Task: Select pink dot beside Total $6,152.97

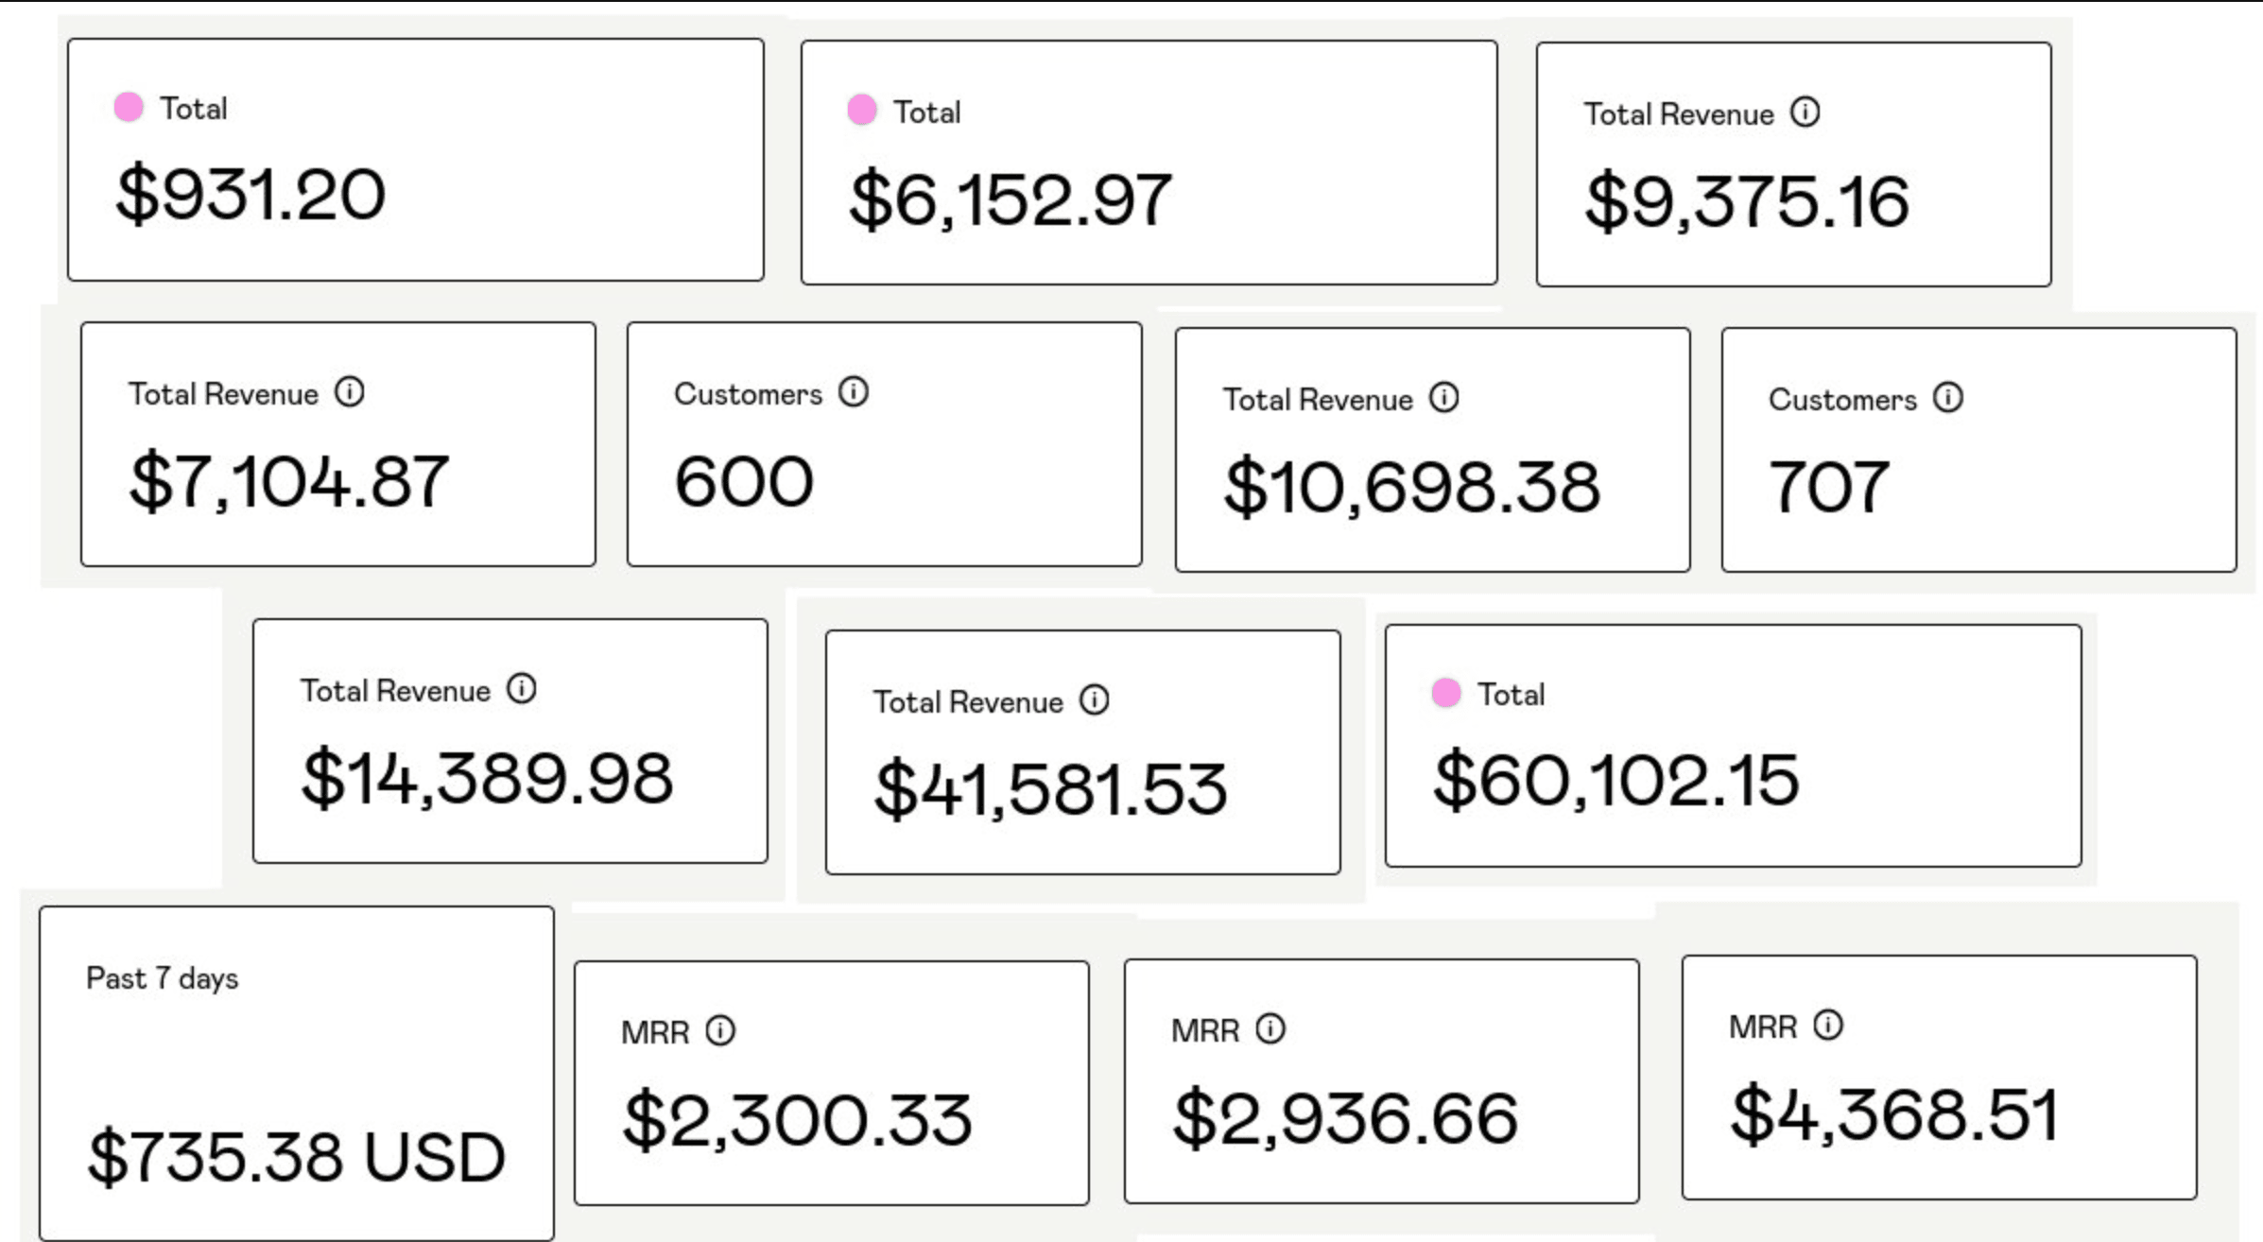Action: pyautogui.click(x=861, y=111)
